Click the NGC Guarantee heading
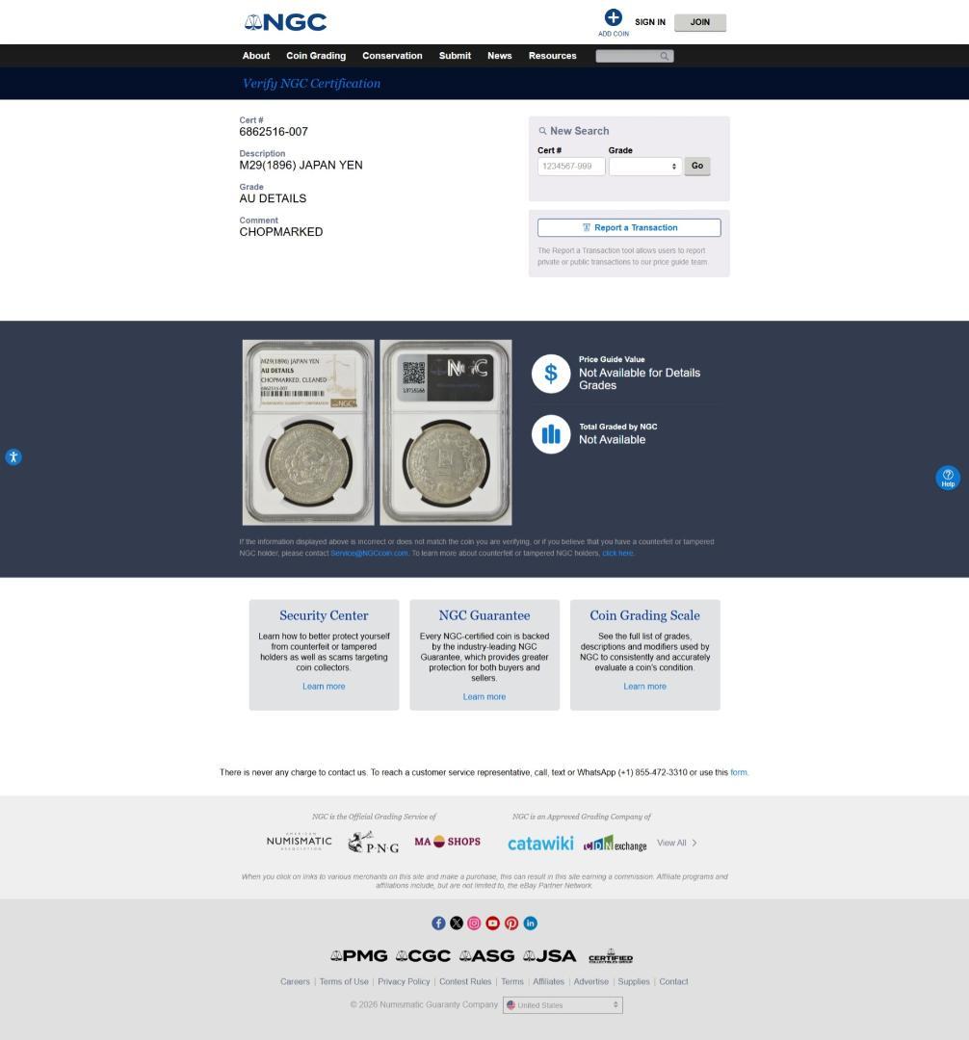Viewport: 969px width, 1040px height. [x=484, y=615]
